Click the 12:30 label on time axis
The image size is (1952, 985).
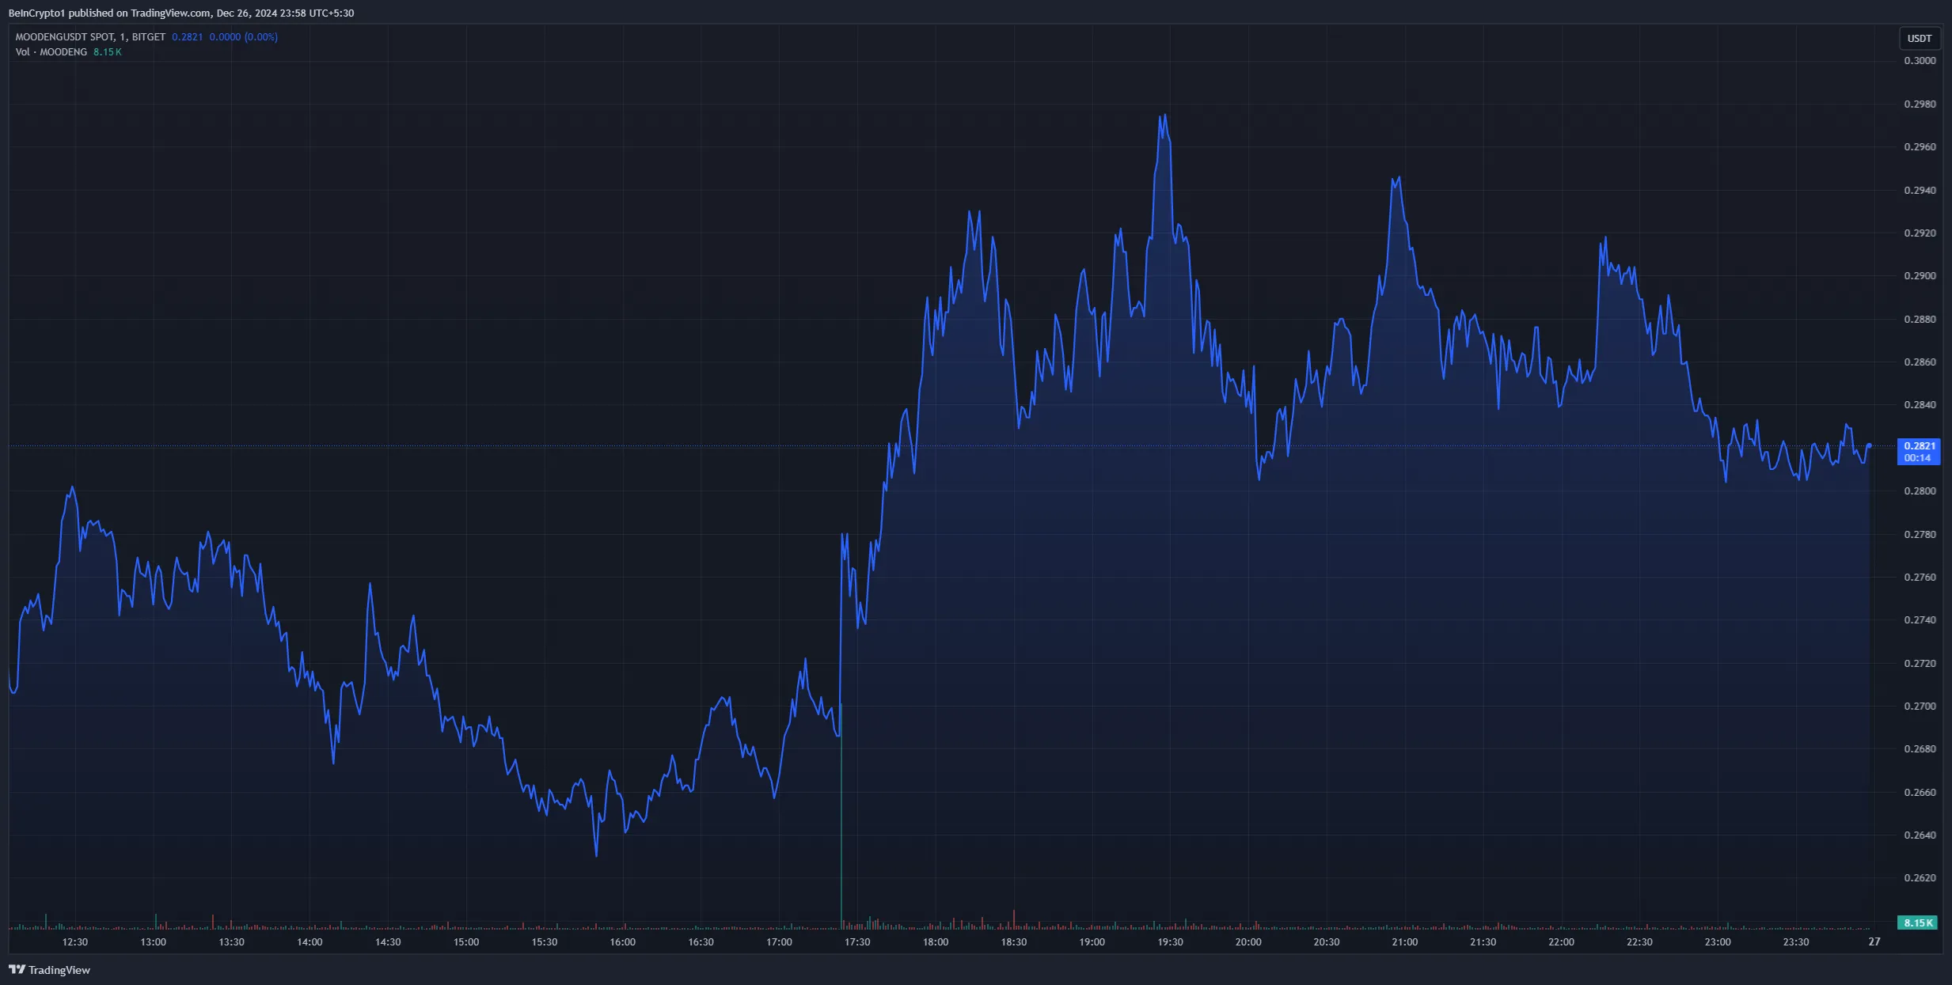click(75, 941)
